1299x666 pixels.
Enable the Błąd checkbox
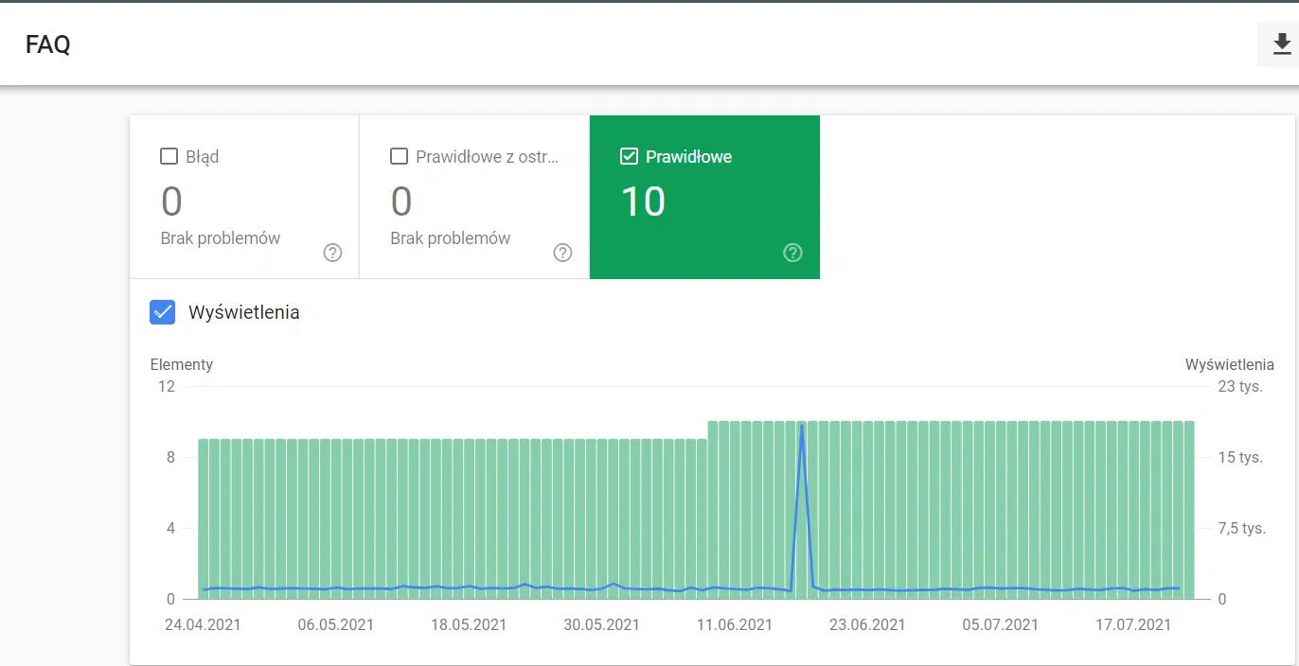click(x=169, y=156)
